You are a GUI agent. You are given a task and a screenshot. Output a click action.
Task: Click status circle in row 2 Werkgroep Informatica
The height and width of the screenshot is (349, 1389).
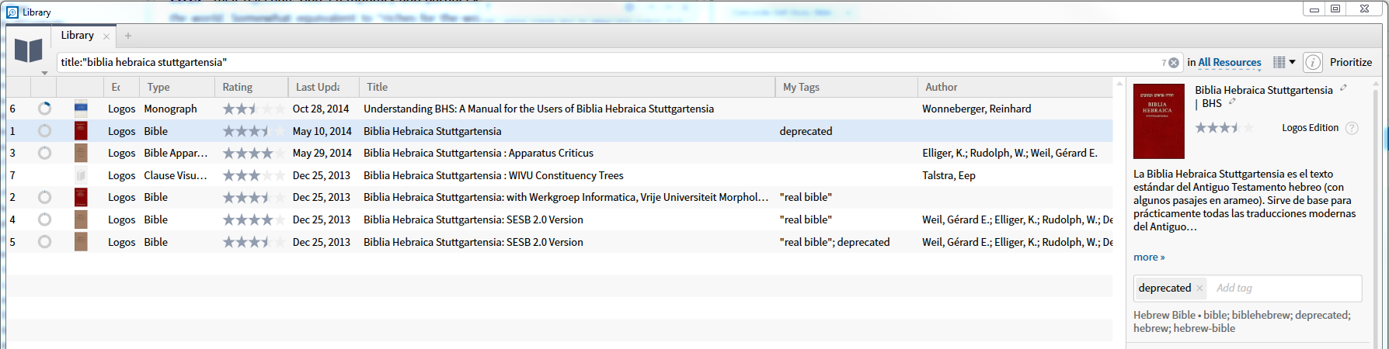(x=44, y=197)
